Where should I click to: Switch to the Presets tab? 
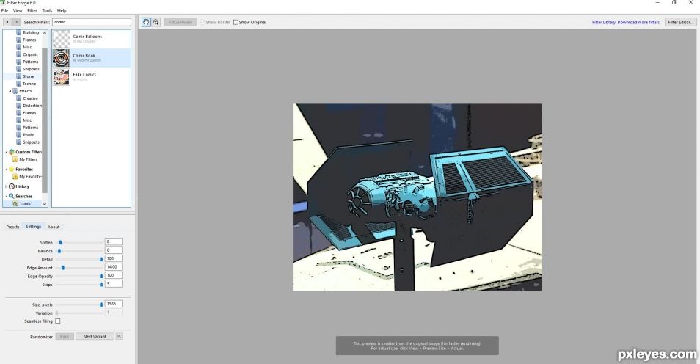[x=12, y=227]
